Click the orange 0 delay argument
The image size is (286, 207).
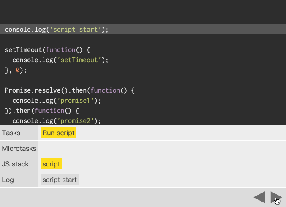tap(18, 70)
